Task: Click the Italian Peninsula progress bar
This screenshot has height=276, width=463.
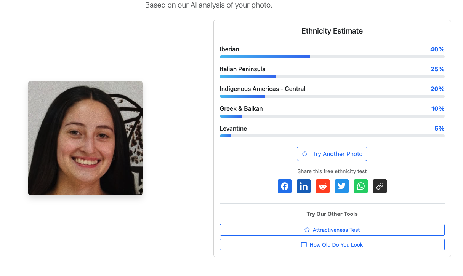Action: 332,77
